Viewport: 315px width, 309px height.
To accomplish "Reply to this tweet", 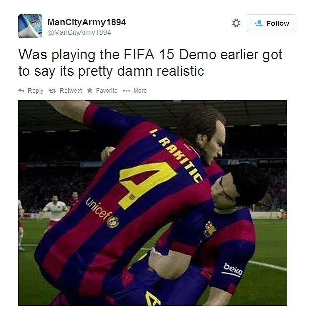I will (31, 91).
